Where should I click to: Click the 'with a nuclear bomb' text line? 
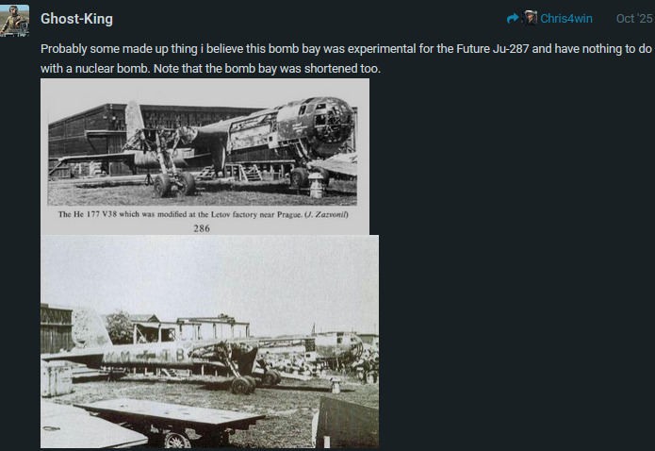coord(210,69)
